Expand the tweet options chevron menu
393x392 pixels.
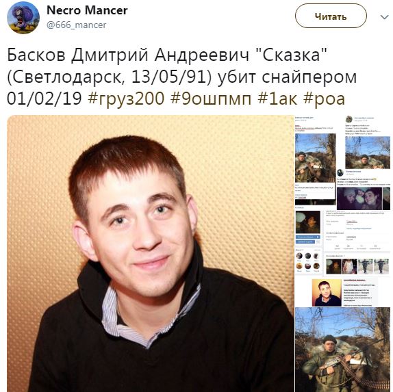[x=384, y=17]
